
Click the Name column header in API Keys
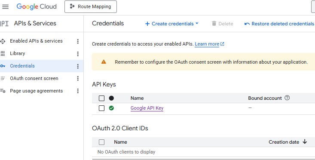(x=137, y=98)
